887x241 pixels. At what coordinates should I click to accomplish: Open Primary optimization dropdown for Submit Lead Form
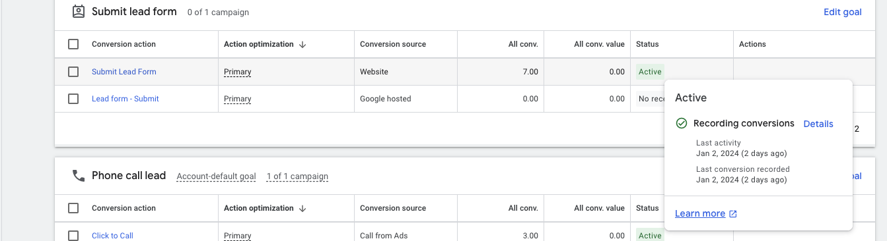[x=238, y=72]
